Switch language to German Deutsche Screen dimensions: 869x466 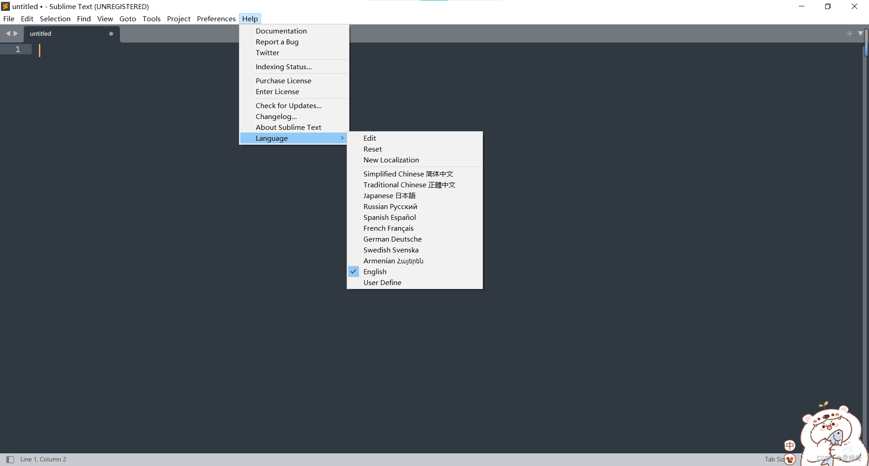pyautogui.click(x=415, y=239)
